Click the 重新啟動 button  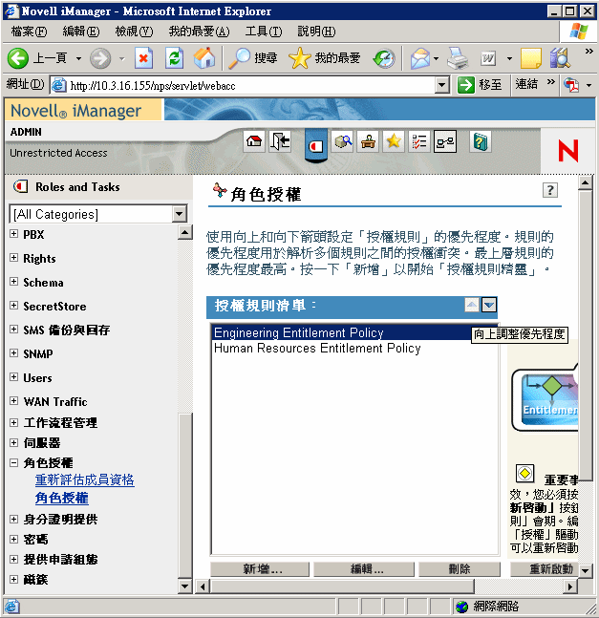point(545,569)
